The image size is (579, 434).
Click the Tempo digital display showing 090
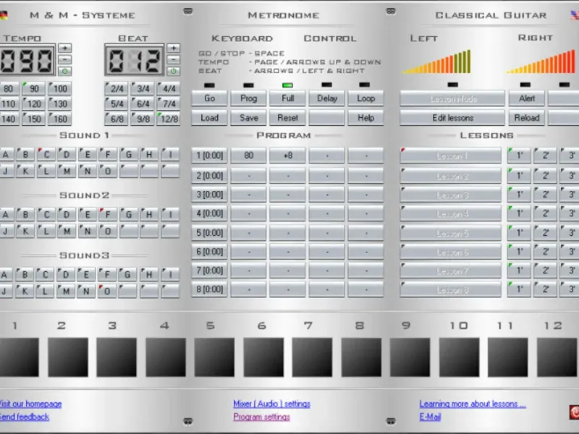tap(28, 60)
